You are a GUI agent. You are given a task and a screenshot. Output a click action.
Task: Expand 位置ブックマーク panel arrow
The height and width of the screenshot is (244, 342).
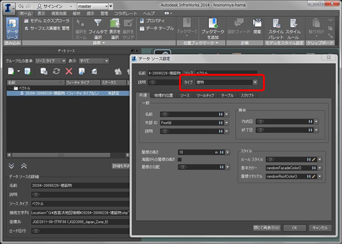tap(217, 43)
